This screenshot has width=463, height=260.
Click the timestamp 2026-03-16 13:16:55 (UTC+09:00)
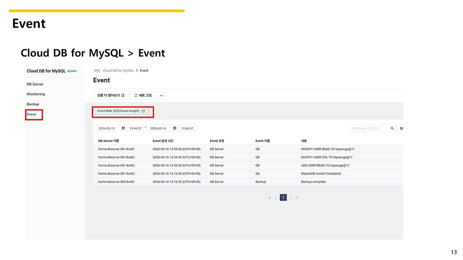pyautogui.click(x=177, y=174)
